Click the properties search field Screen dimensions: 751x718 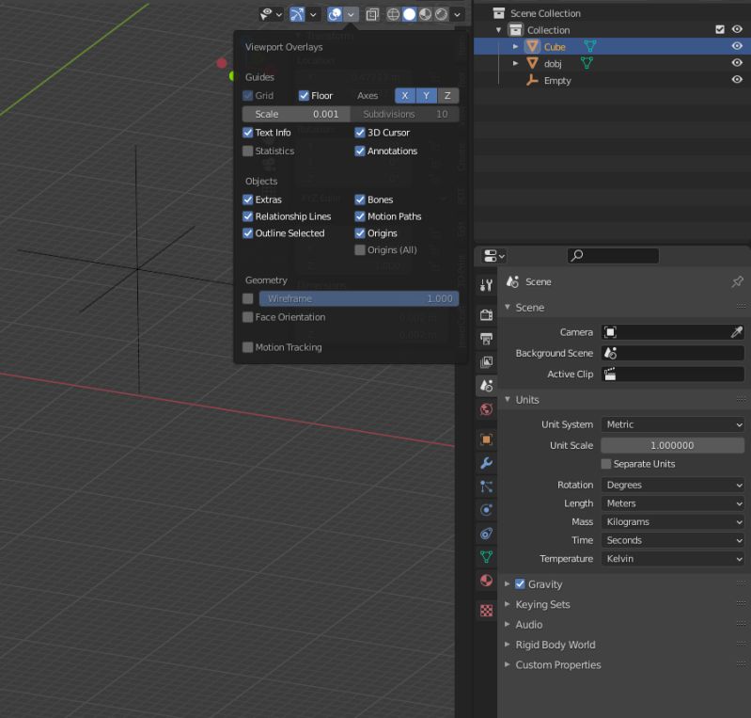(613, 256)
